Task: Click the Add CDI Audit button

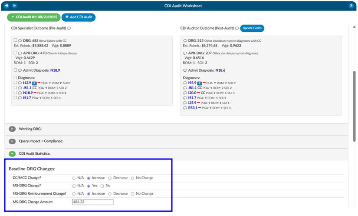Action: click(x=79, y=17)
